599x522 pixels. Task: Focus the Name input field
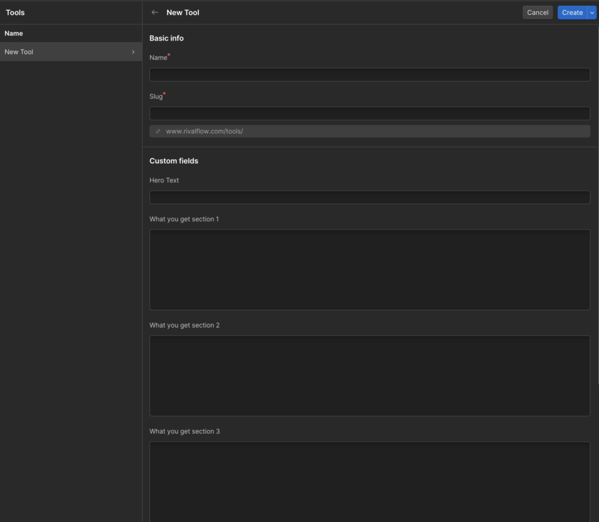point(369,74)
